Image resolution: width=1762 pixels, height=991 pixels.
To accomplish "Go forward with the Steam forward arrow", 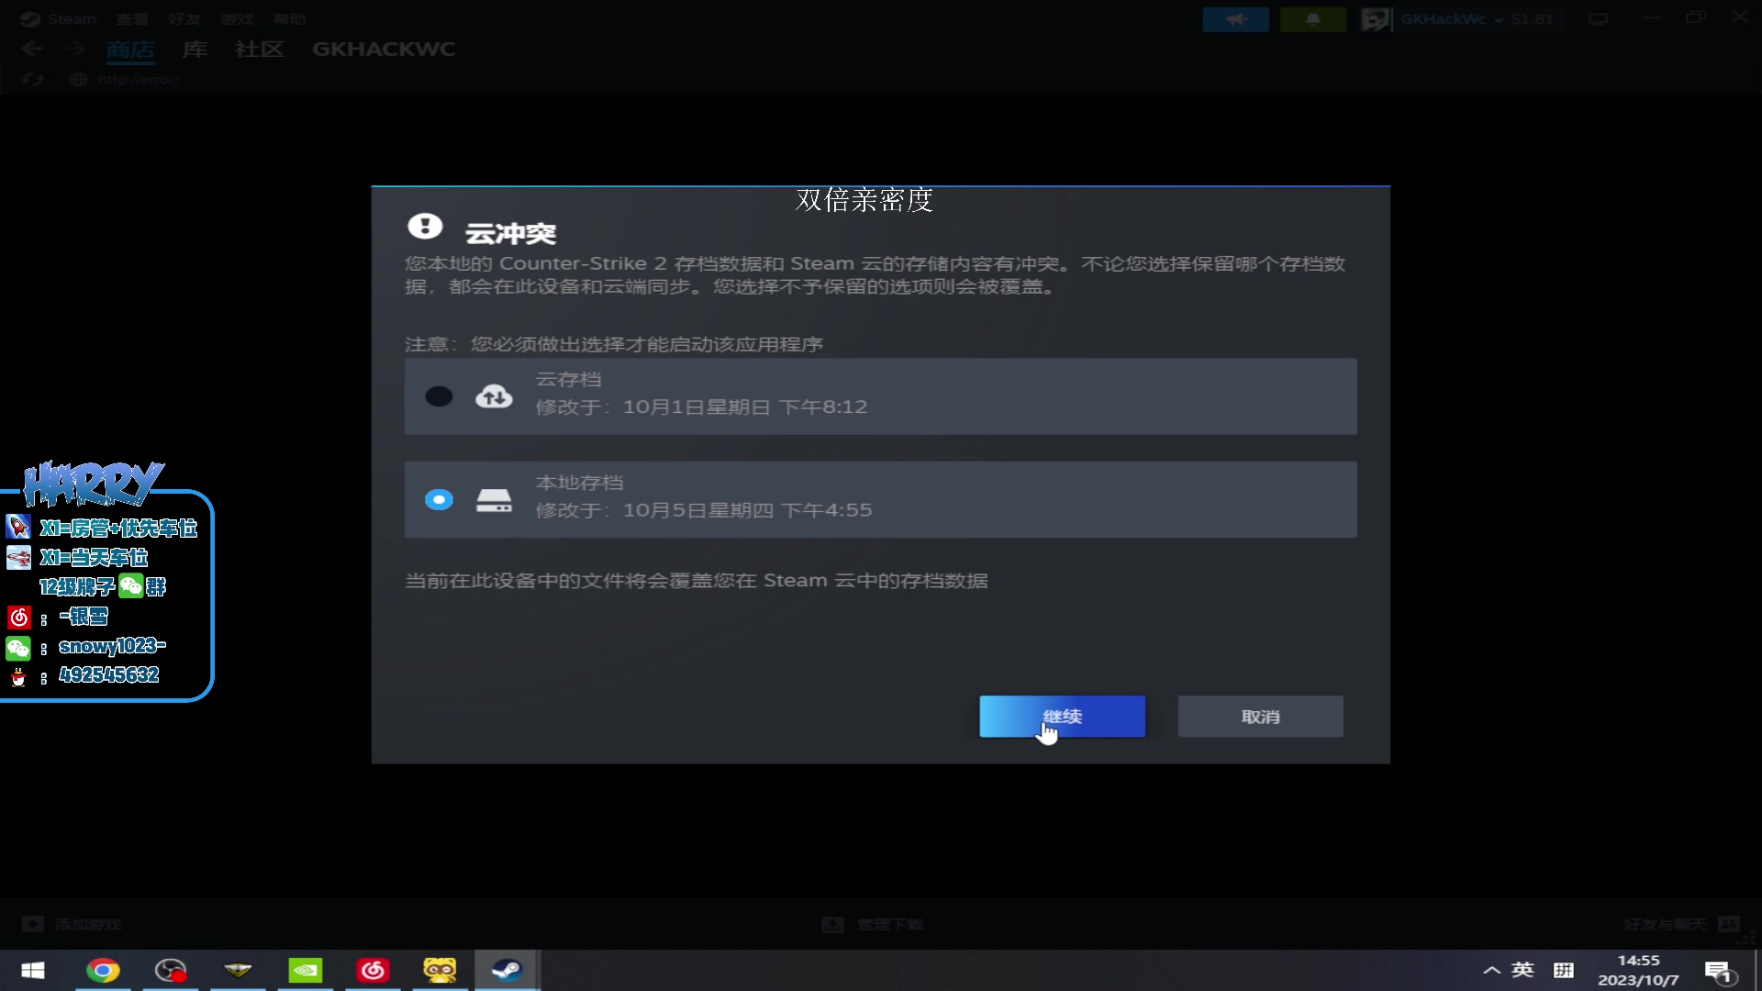I will pos(76,50).
